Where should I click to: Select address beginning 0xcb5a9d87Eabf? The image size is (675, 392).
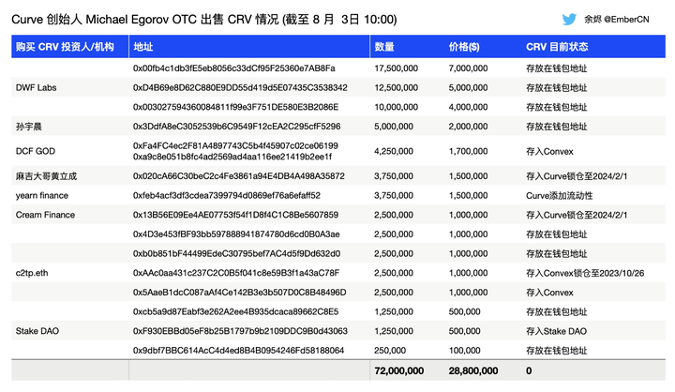(x=236, y=312)
